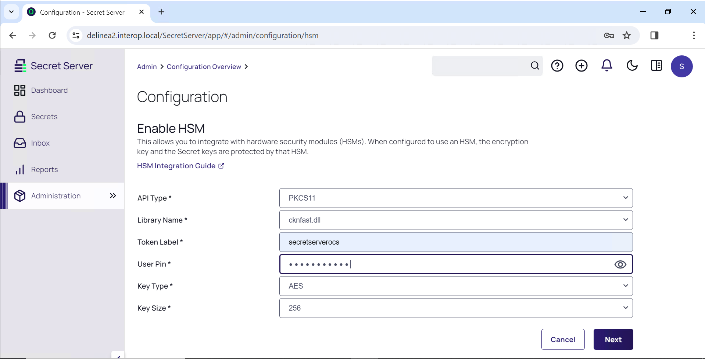
Task: Click the address bar URL
Action: (203, 36)
